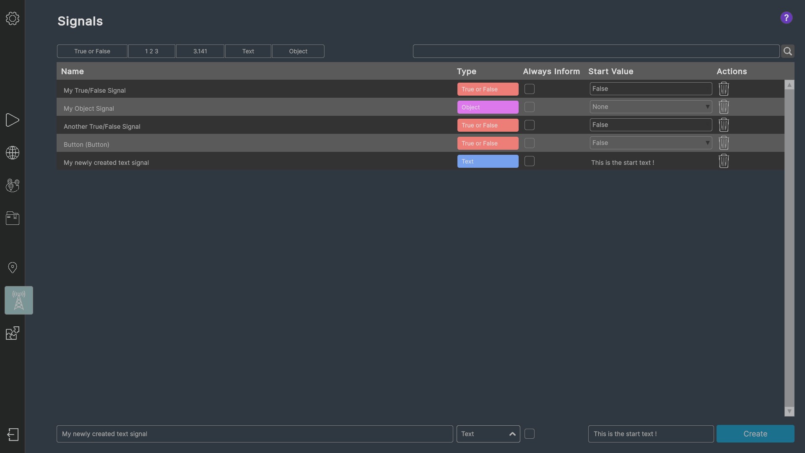The width and height of the screenshot is (805, 453).
Task: Delete My newly created text signal
Action: coord(724,161)
